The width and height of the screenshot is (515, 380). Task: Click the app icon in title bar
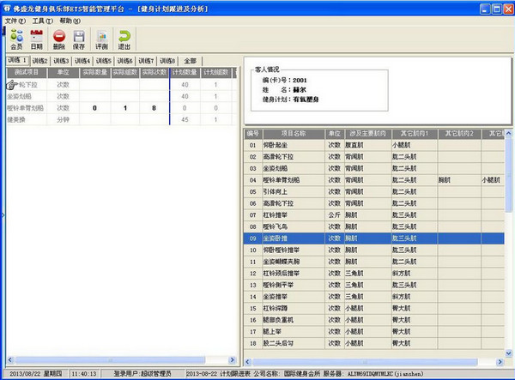7,9
